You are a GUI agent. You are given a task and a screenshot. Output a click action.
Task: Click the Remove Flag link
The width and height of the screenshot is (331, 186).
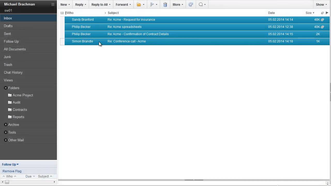[x=12, y=171]
